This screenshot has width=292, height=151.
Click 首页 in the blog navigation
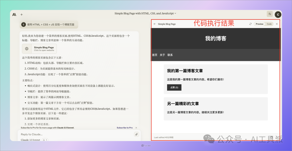click(x=155, y=55)
